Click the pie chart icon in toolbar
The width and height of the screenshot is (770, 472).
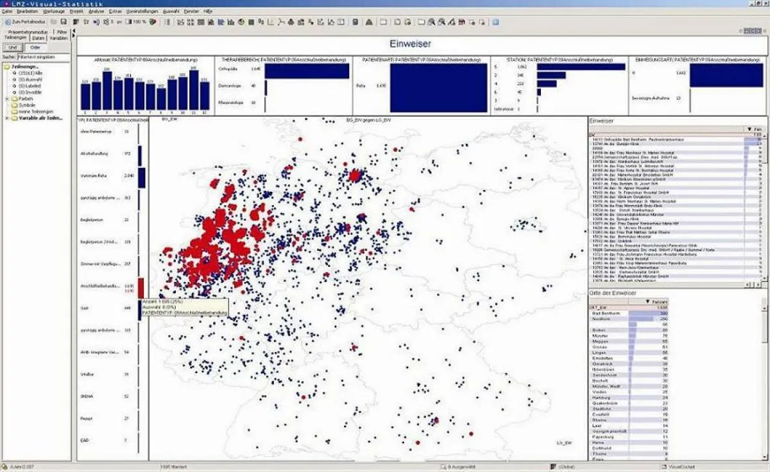pos(241,22)
